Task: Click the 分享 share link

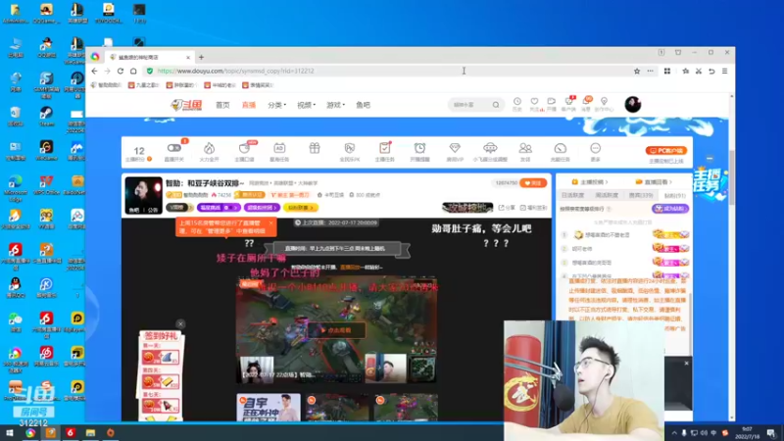Action: pyautogui.click(x=507, y=208)
